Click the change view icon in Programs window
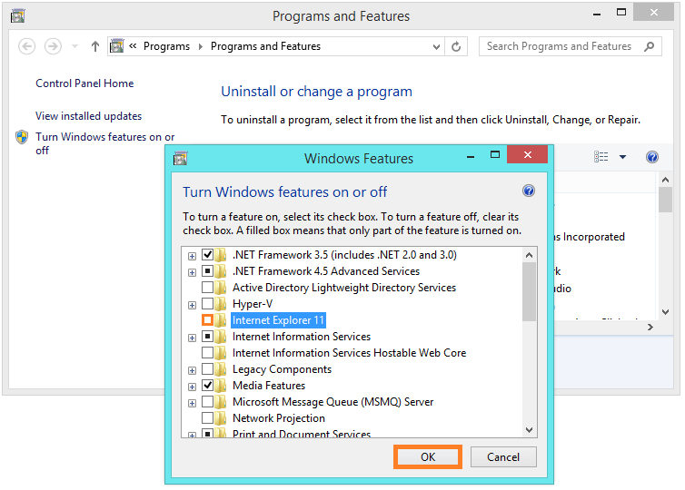The image size is (685, 490). tap(601, 157)
